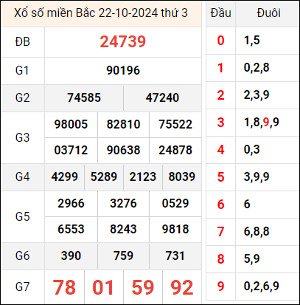Select head digit 3 in the Đầu column
Viewport: 300px width, 305px height.
[220, 123]
